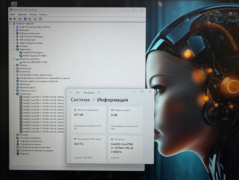This screenshot has width=239, height=180.
Task: Click the Място за съхранение storage icon
Action: pos(75,110)
